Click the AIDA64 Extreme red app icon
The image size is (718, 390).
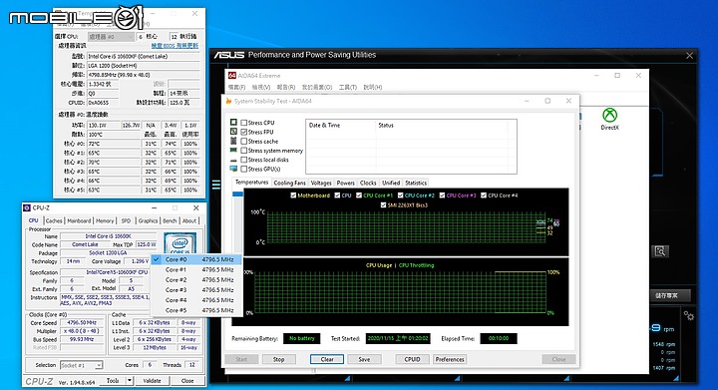[x=232, y=75]
